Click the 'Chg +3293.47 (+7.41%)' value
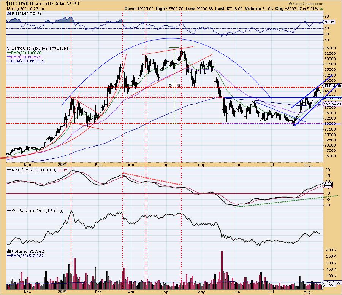This screenshot has width=342, height=295. tap(298, 8)
